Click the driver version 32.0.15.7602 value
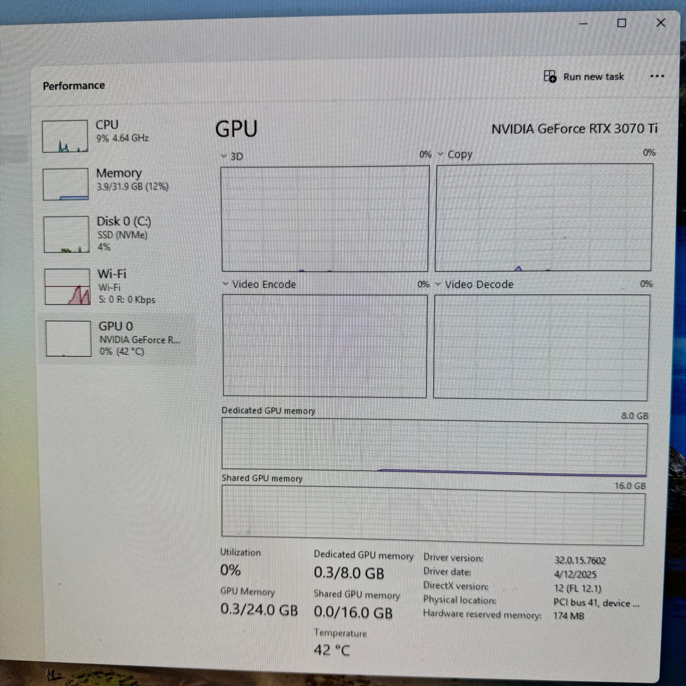The image size is (686, 686). [x=580, y=560]
